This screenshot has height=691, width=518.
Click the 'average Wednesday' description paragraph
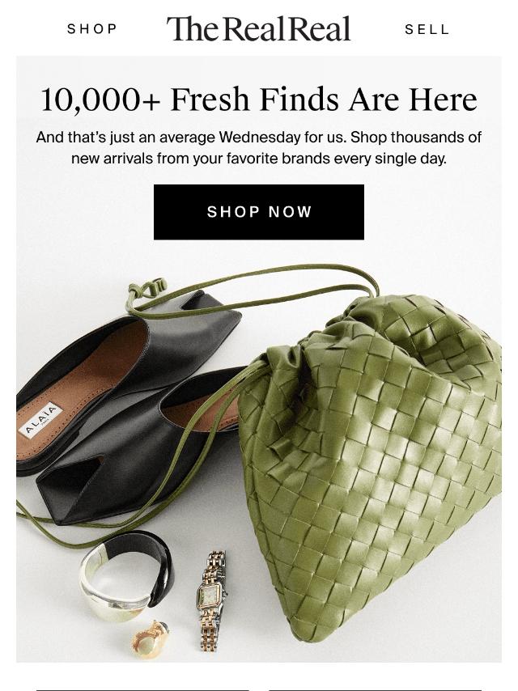click(x=259, y=147)
